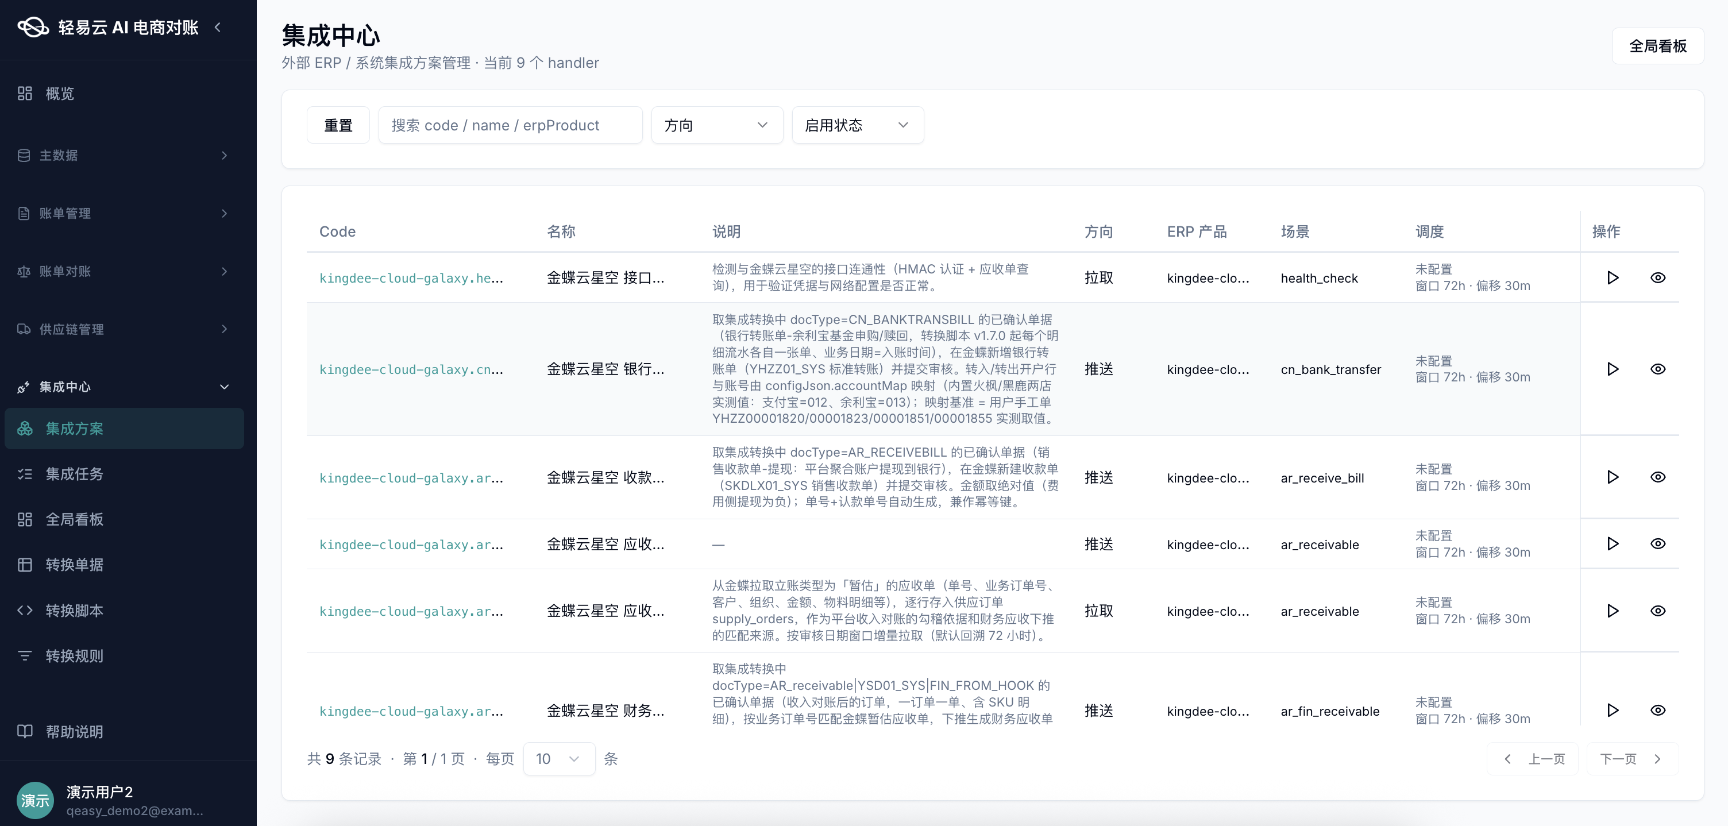The image size is (1728, 826).
Task: Open the kingdee-cloud-galaxy.he... code link
Action: (x=411, y=278)
